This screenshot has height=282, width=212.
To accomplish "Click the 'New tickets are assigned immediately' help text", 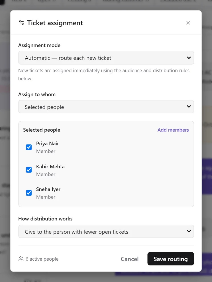I will click(x=104, y=74).
